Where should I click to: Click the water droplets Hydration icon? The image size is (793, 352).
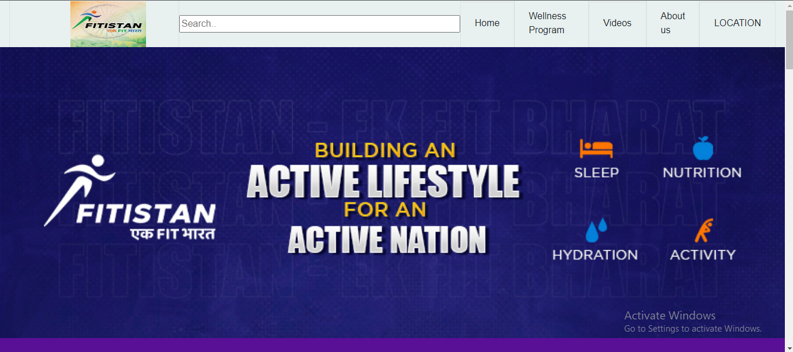click(x=595, y=230)
